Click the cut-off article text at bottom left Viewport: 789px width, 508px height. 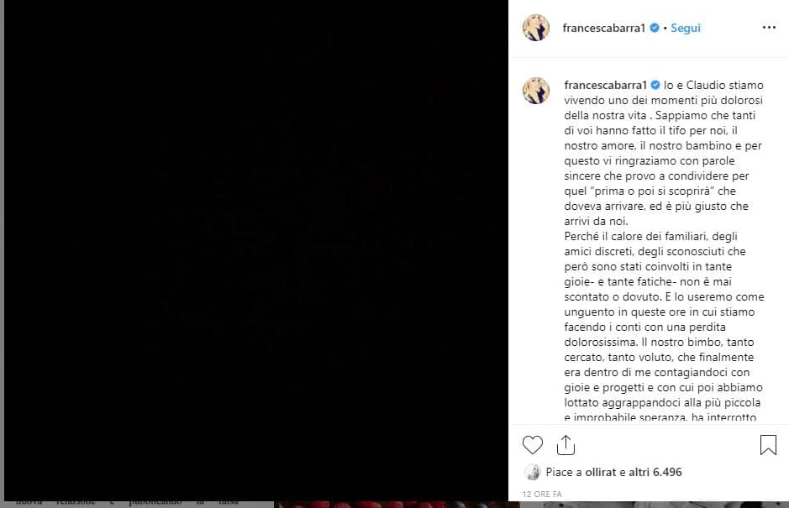pos(127,504)
